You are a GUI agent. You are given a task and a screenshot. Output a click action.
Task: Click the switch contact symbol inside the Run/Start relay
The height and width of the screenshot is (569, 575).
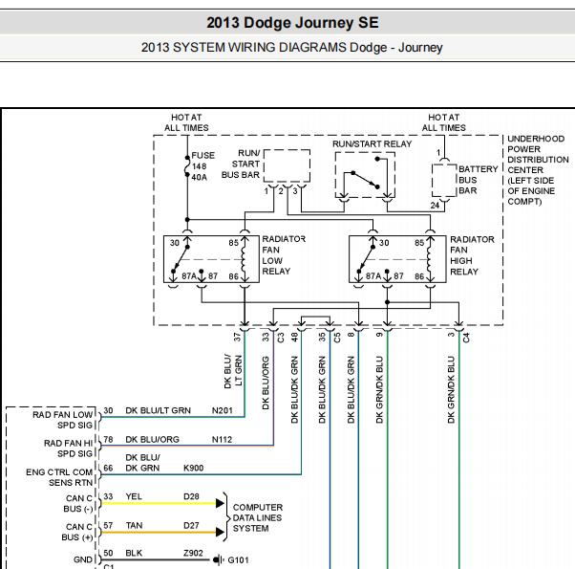(365, 180)
